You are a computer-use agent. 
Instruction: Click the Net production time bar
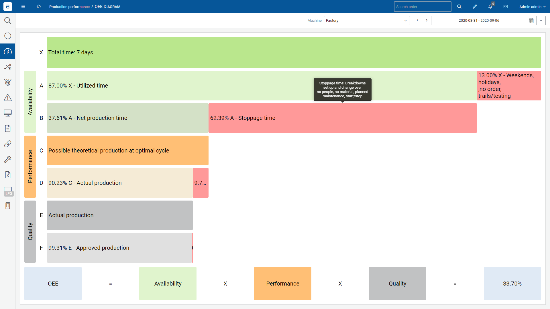point(128,118)
